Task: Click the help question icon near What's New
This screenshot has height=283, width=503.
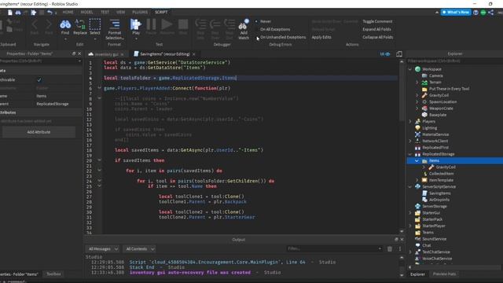Action: click(475, 13)
